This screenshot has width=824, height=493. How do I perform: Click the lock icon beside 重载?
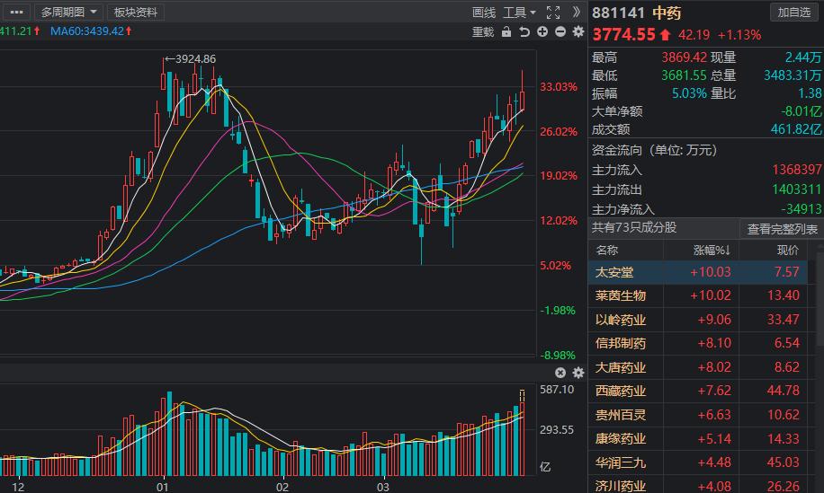pos(506,32)
